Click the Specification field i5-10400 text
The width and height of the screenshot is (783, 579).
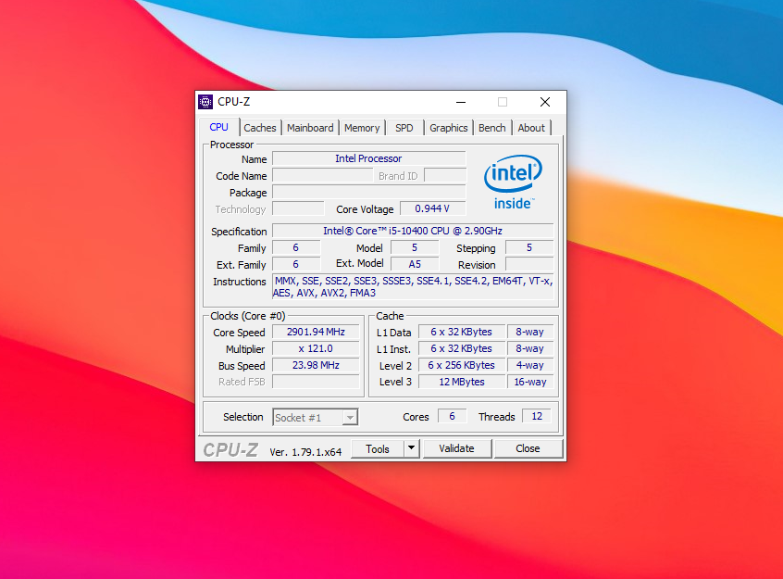coord(413,231)
